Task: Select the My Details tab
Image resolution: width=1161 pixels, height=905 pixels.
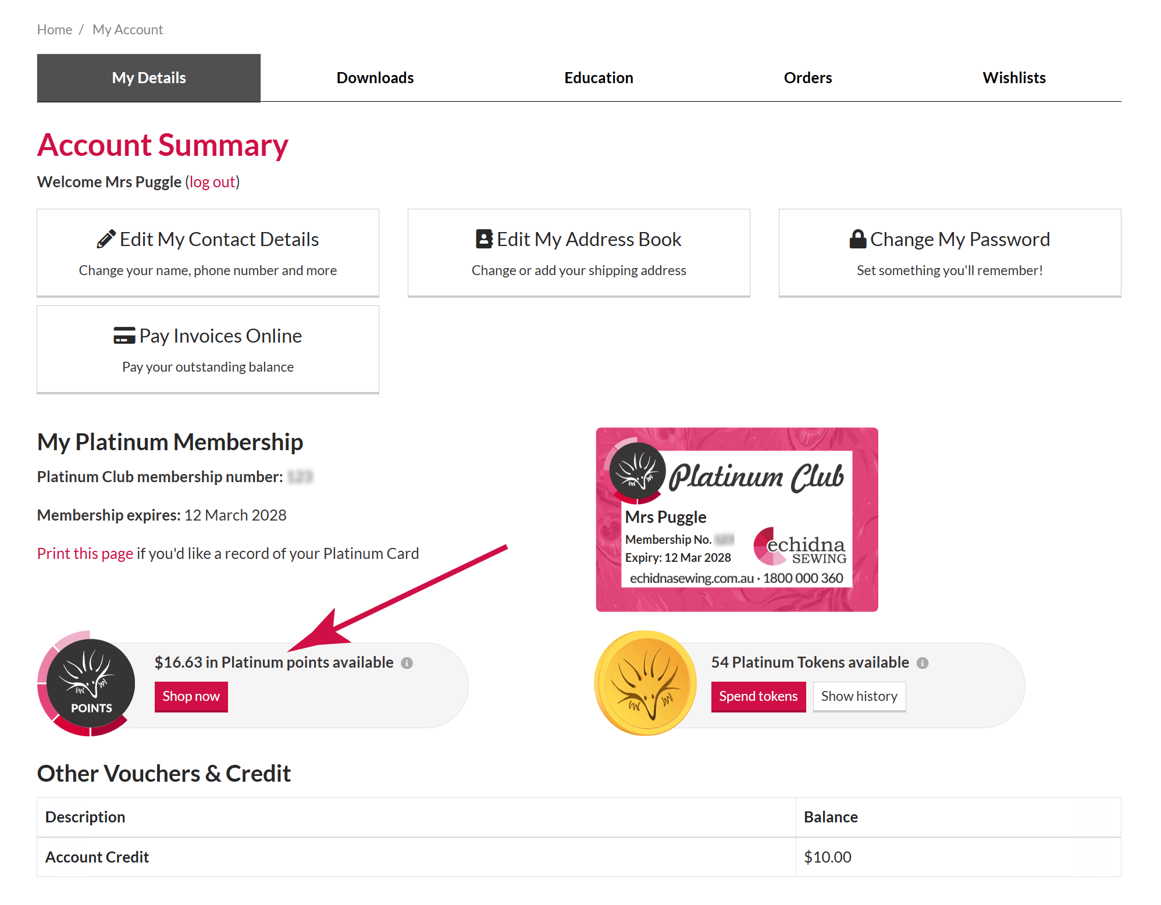Action: click(x=149, y=78)
